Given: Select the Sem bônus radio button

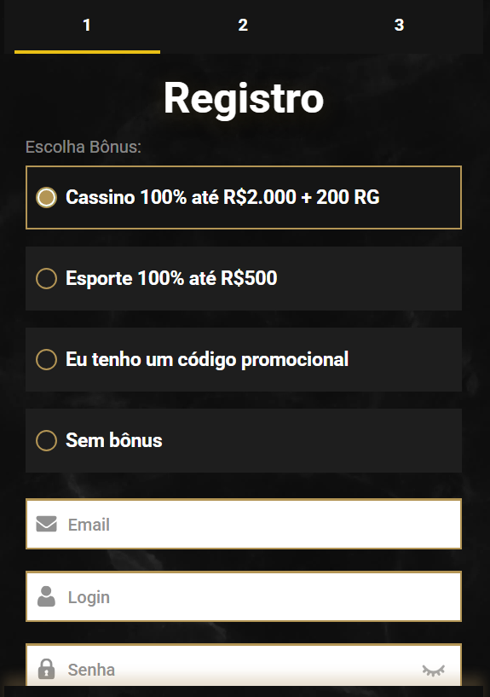Looking at the screenshot, I should (46, 440).
